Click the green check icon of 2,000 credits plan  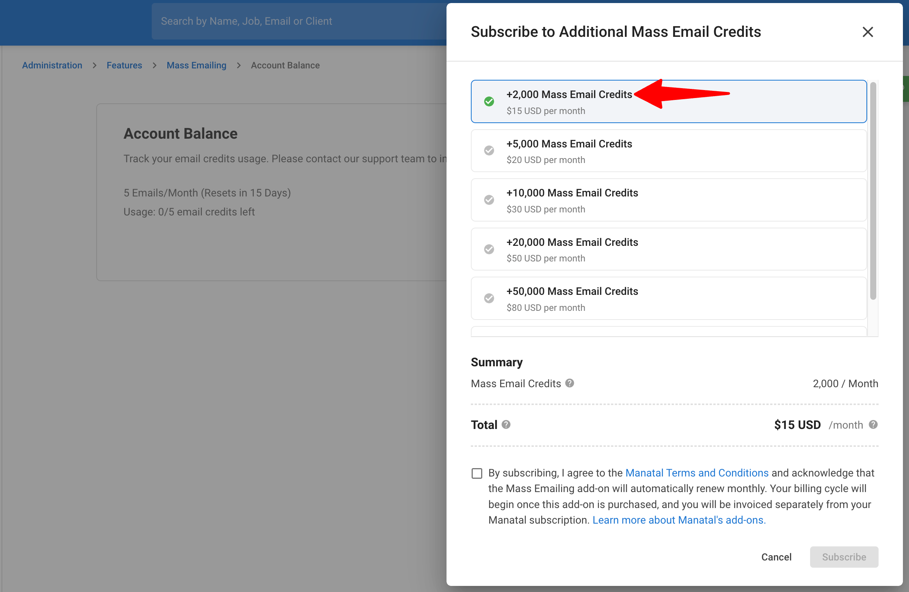point(489,101)
